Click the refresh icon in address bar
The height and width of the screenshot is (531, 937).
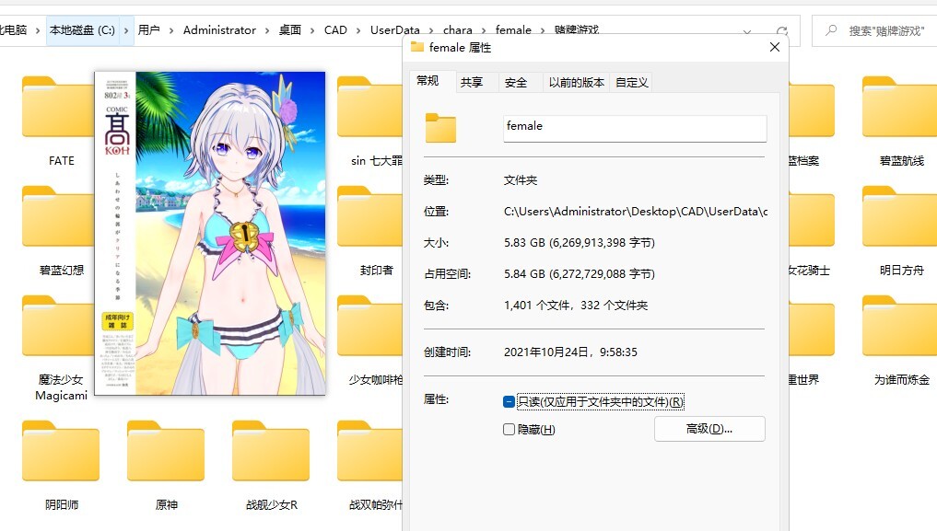coord(781,30)
